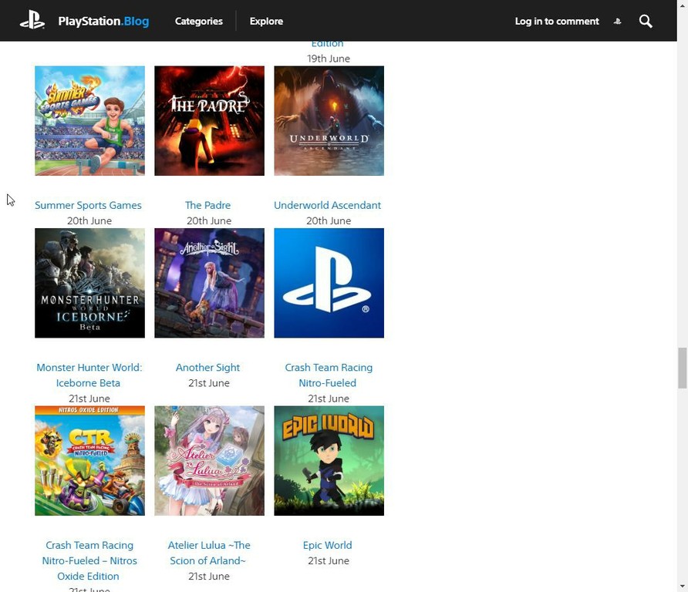688x592 pixels.
Task: Open Another Sight cover image
Action: pos(209,283)
